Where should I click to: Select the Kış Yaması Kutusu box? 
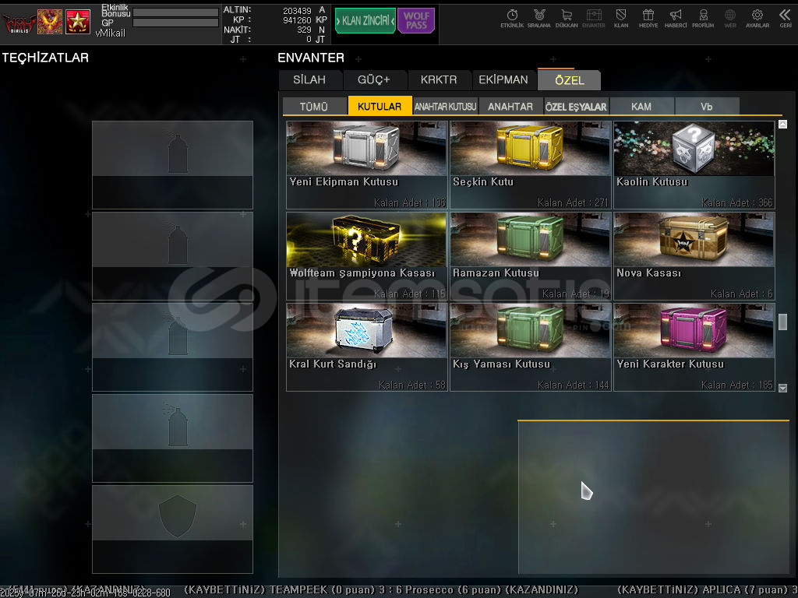530,347
